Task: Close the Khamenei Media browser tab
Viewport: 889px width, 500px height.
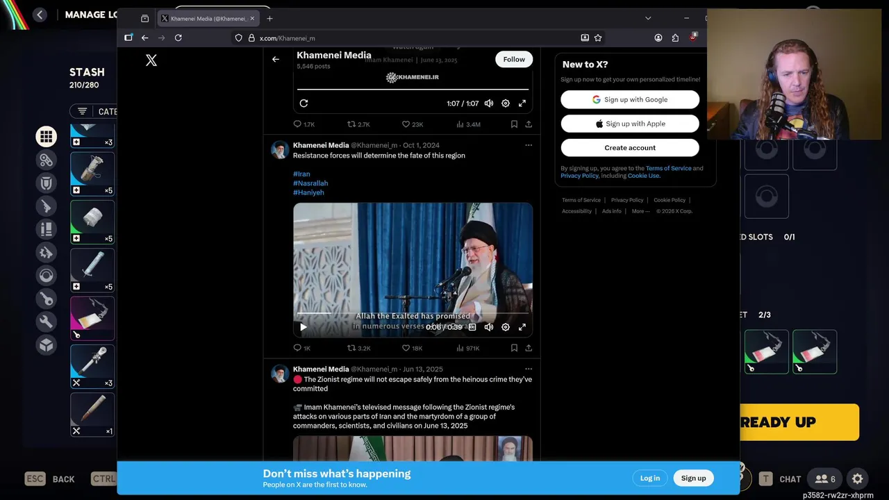Action: (252, 18)
